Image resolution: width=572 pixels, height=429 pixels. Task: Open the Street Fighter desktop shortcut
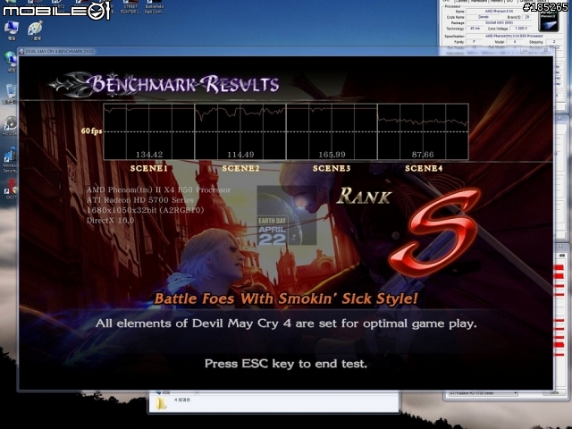tap(130, 7)
